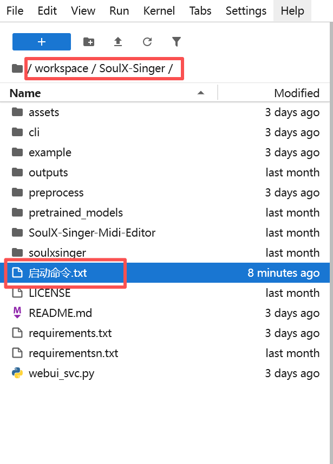Open the assets folder
This screenshot has height=464, width=333.
click(44, 112)
